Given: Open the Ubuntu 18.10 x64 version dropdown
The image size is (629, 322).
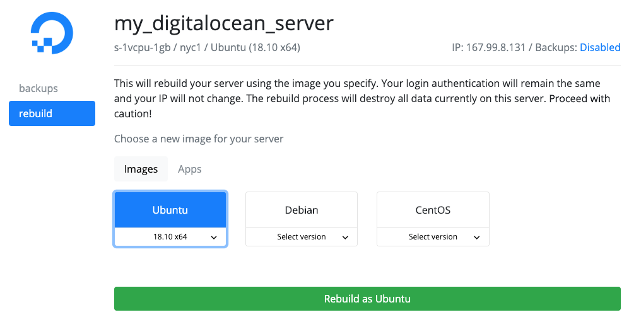Looking at the screenshot, I should [x=170, y=237].
